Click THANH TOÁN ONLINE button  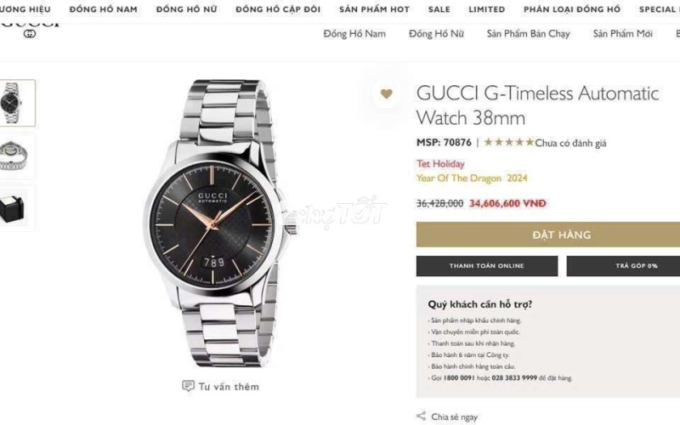(487, 266)
